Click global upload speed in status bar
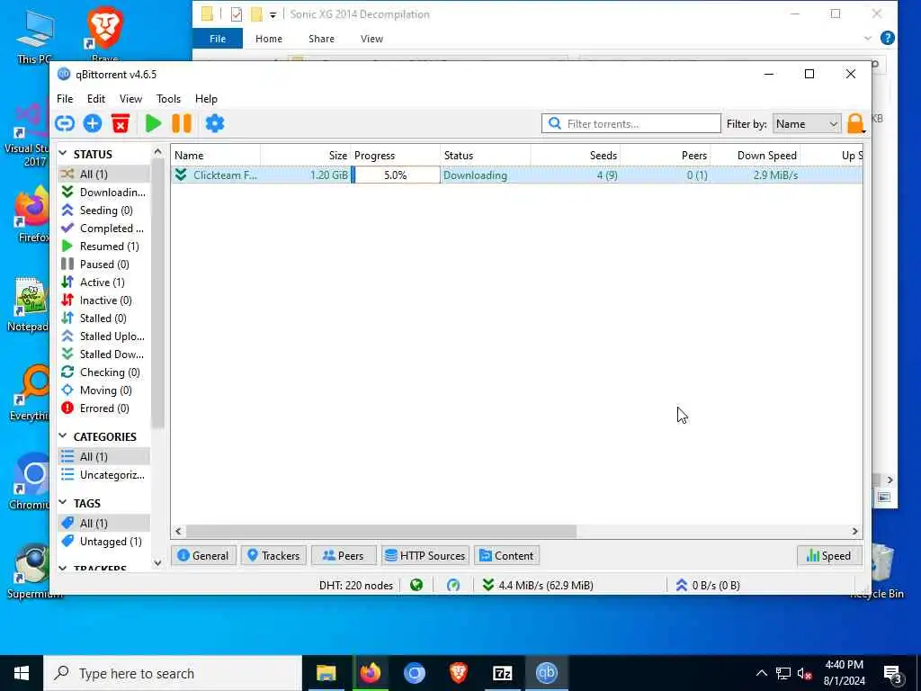921x691 pixels. [x=708, y=585]
